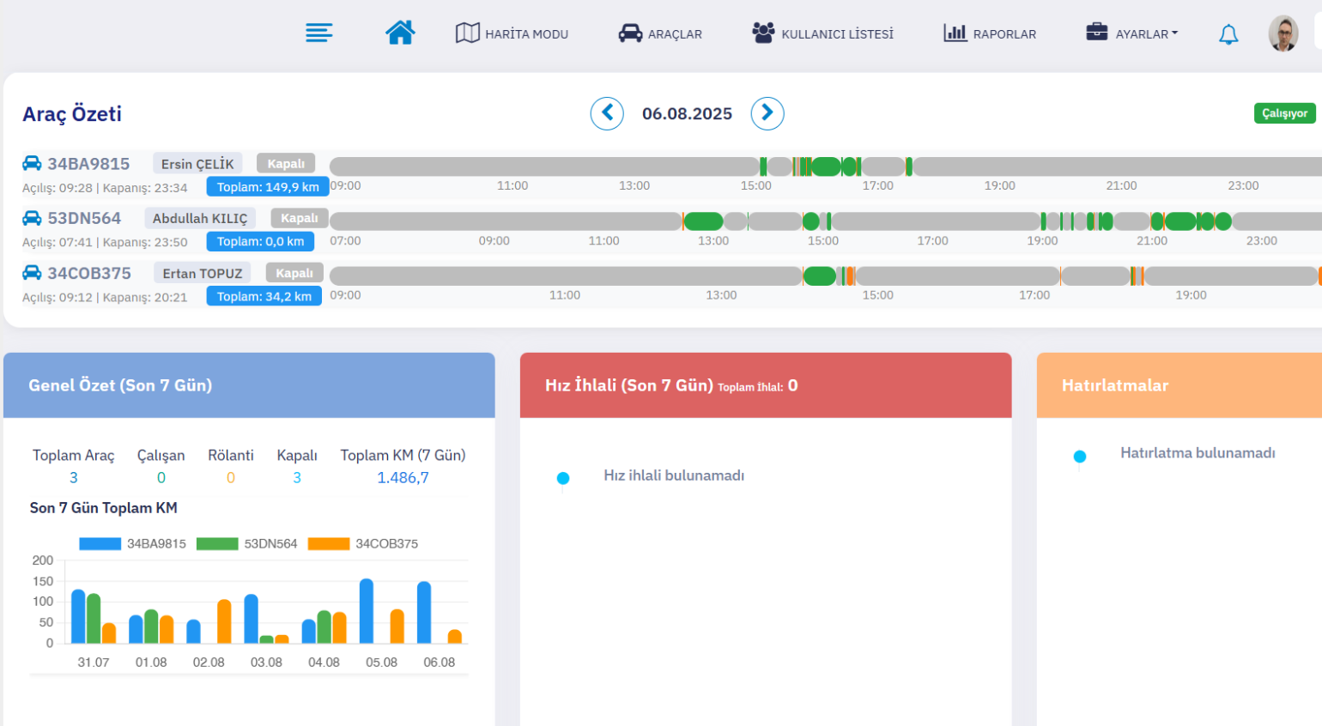Click first green segment on 34COB375 timeline
Image resolution: width=1322 pixels, height=726 pixels.
819,275
